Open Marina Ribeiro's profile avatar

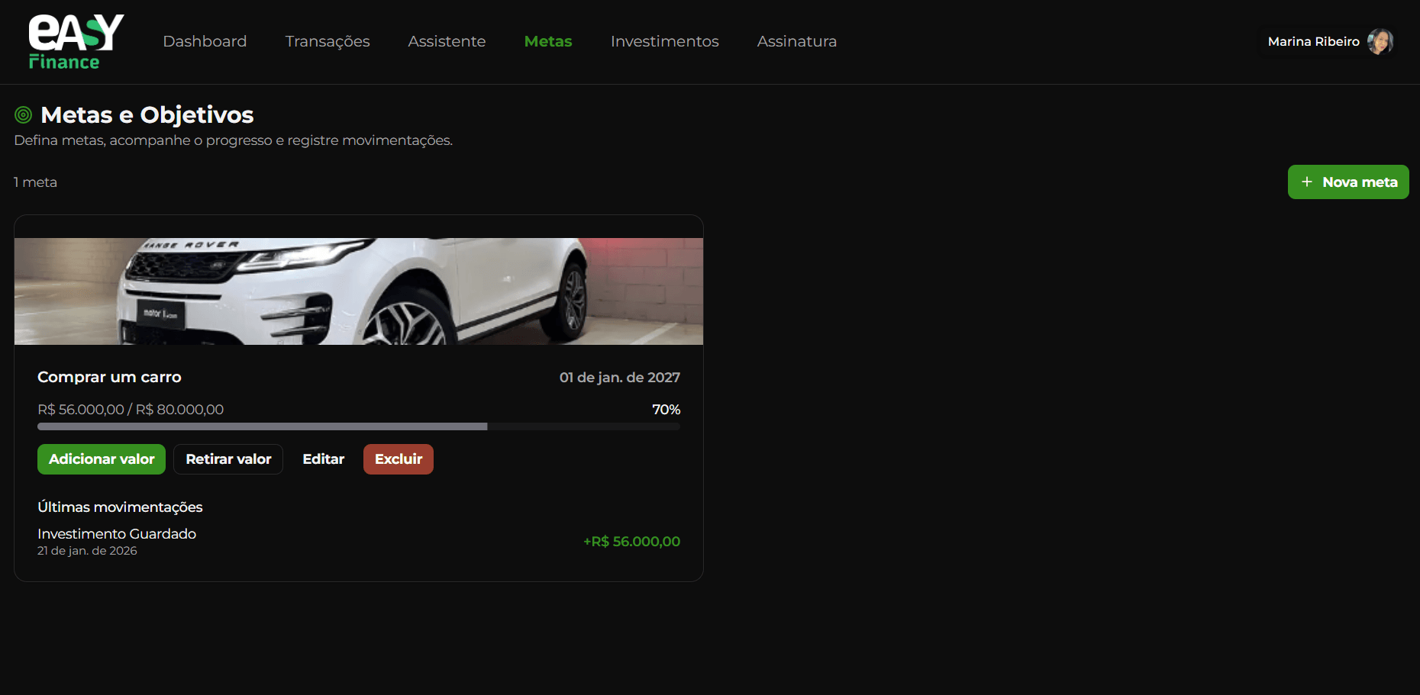[x=1380, y=41]
